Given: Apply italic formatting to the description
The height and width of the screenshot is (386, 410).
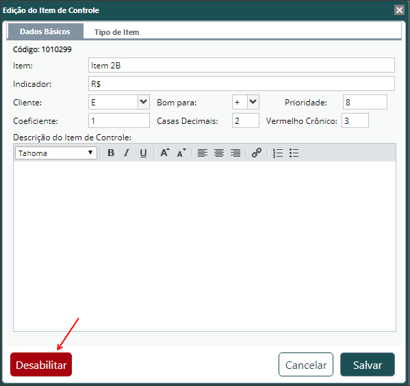Looking at the screenshot, I should coord(127,153).
